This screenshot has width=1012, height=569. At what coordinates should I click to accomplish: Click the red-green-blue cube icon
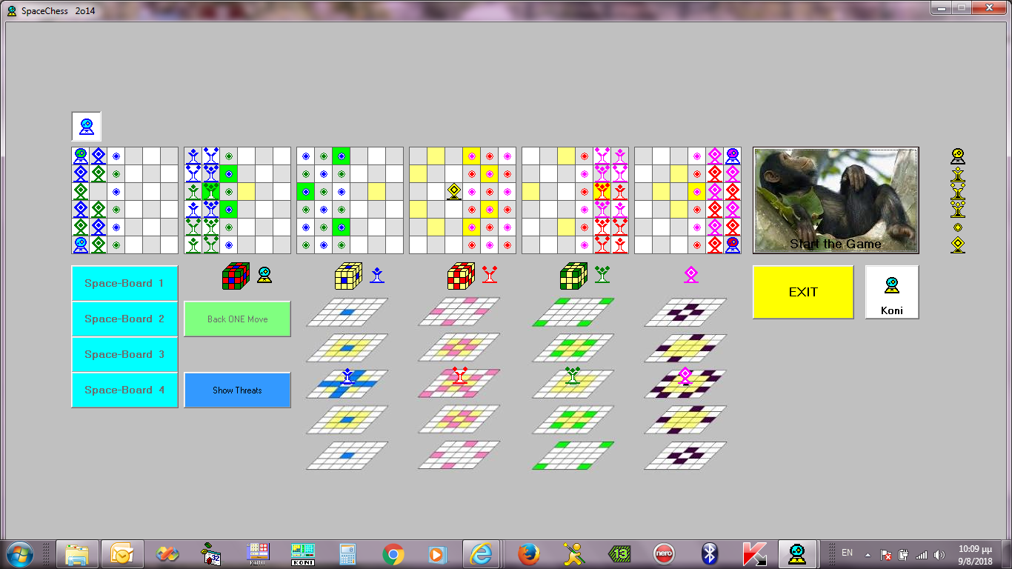pyautogui.click(x=236, y=276)
